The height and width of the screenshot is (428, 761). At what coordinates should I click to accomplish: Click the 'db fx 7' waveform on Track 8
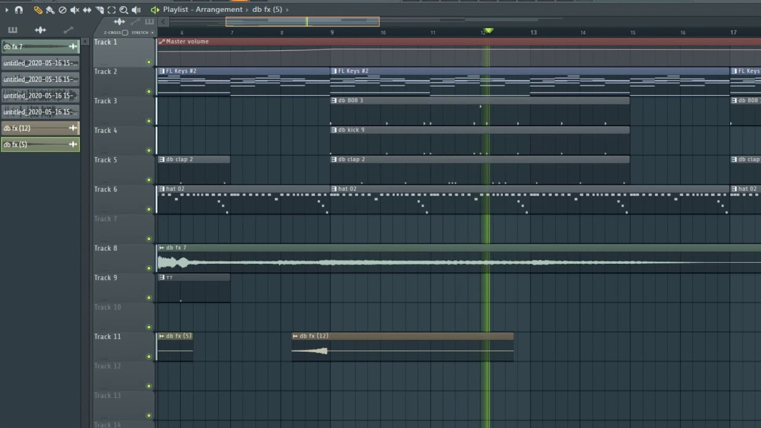pyautogui.click(x=458, y=262)
